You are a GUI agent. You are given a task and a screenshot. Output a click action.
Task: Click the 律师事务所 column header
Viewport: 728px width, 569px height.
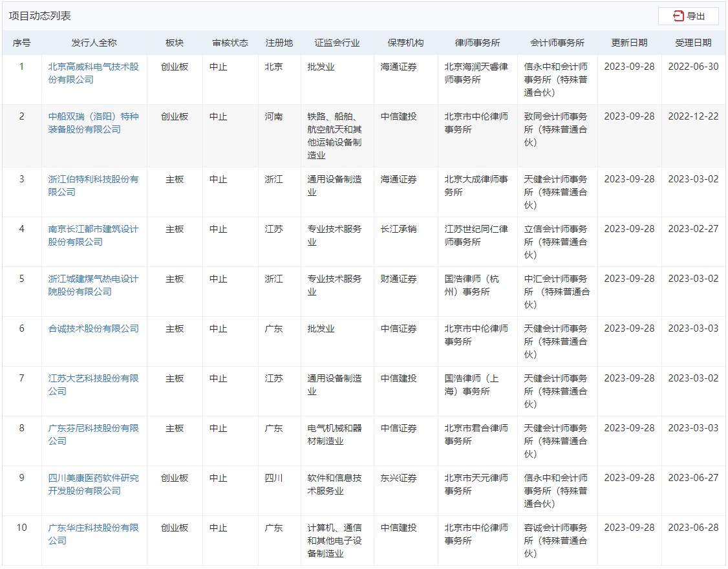pos(477,43)
